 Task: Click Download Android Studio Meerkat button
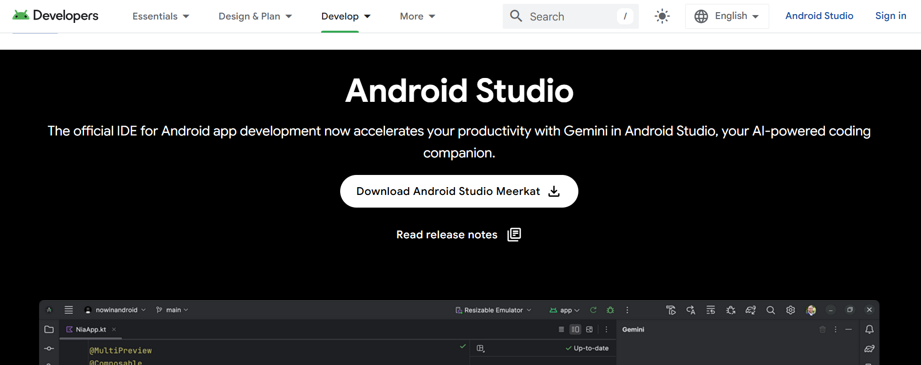tap(459, 191)
